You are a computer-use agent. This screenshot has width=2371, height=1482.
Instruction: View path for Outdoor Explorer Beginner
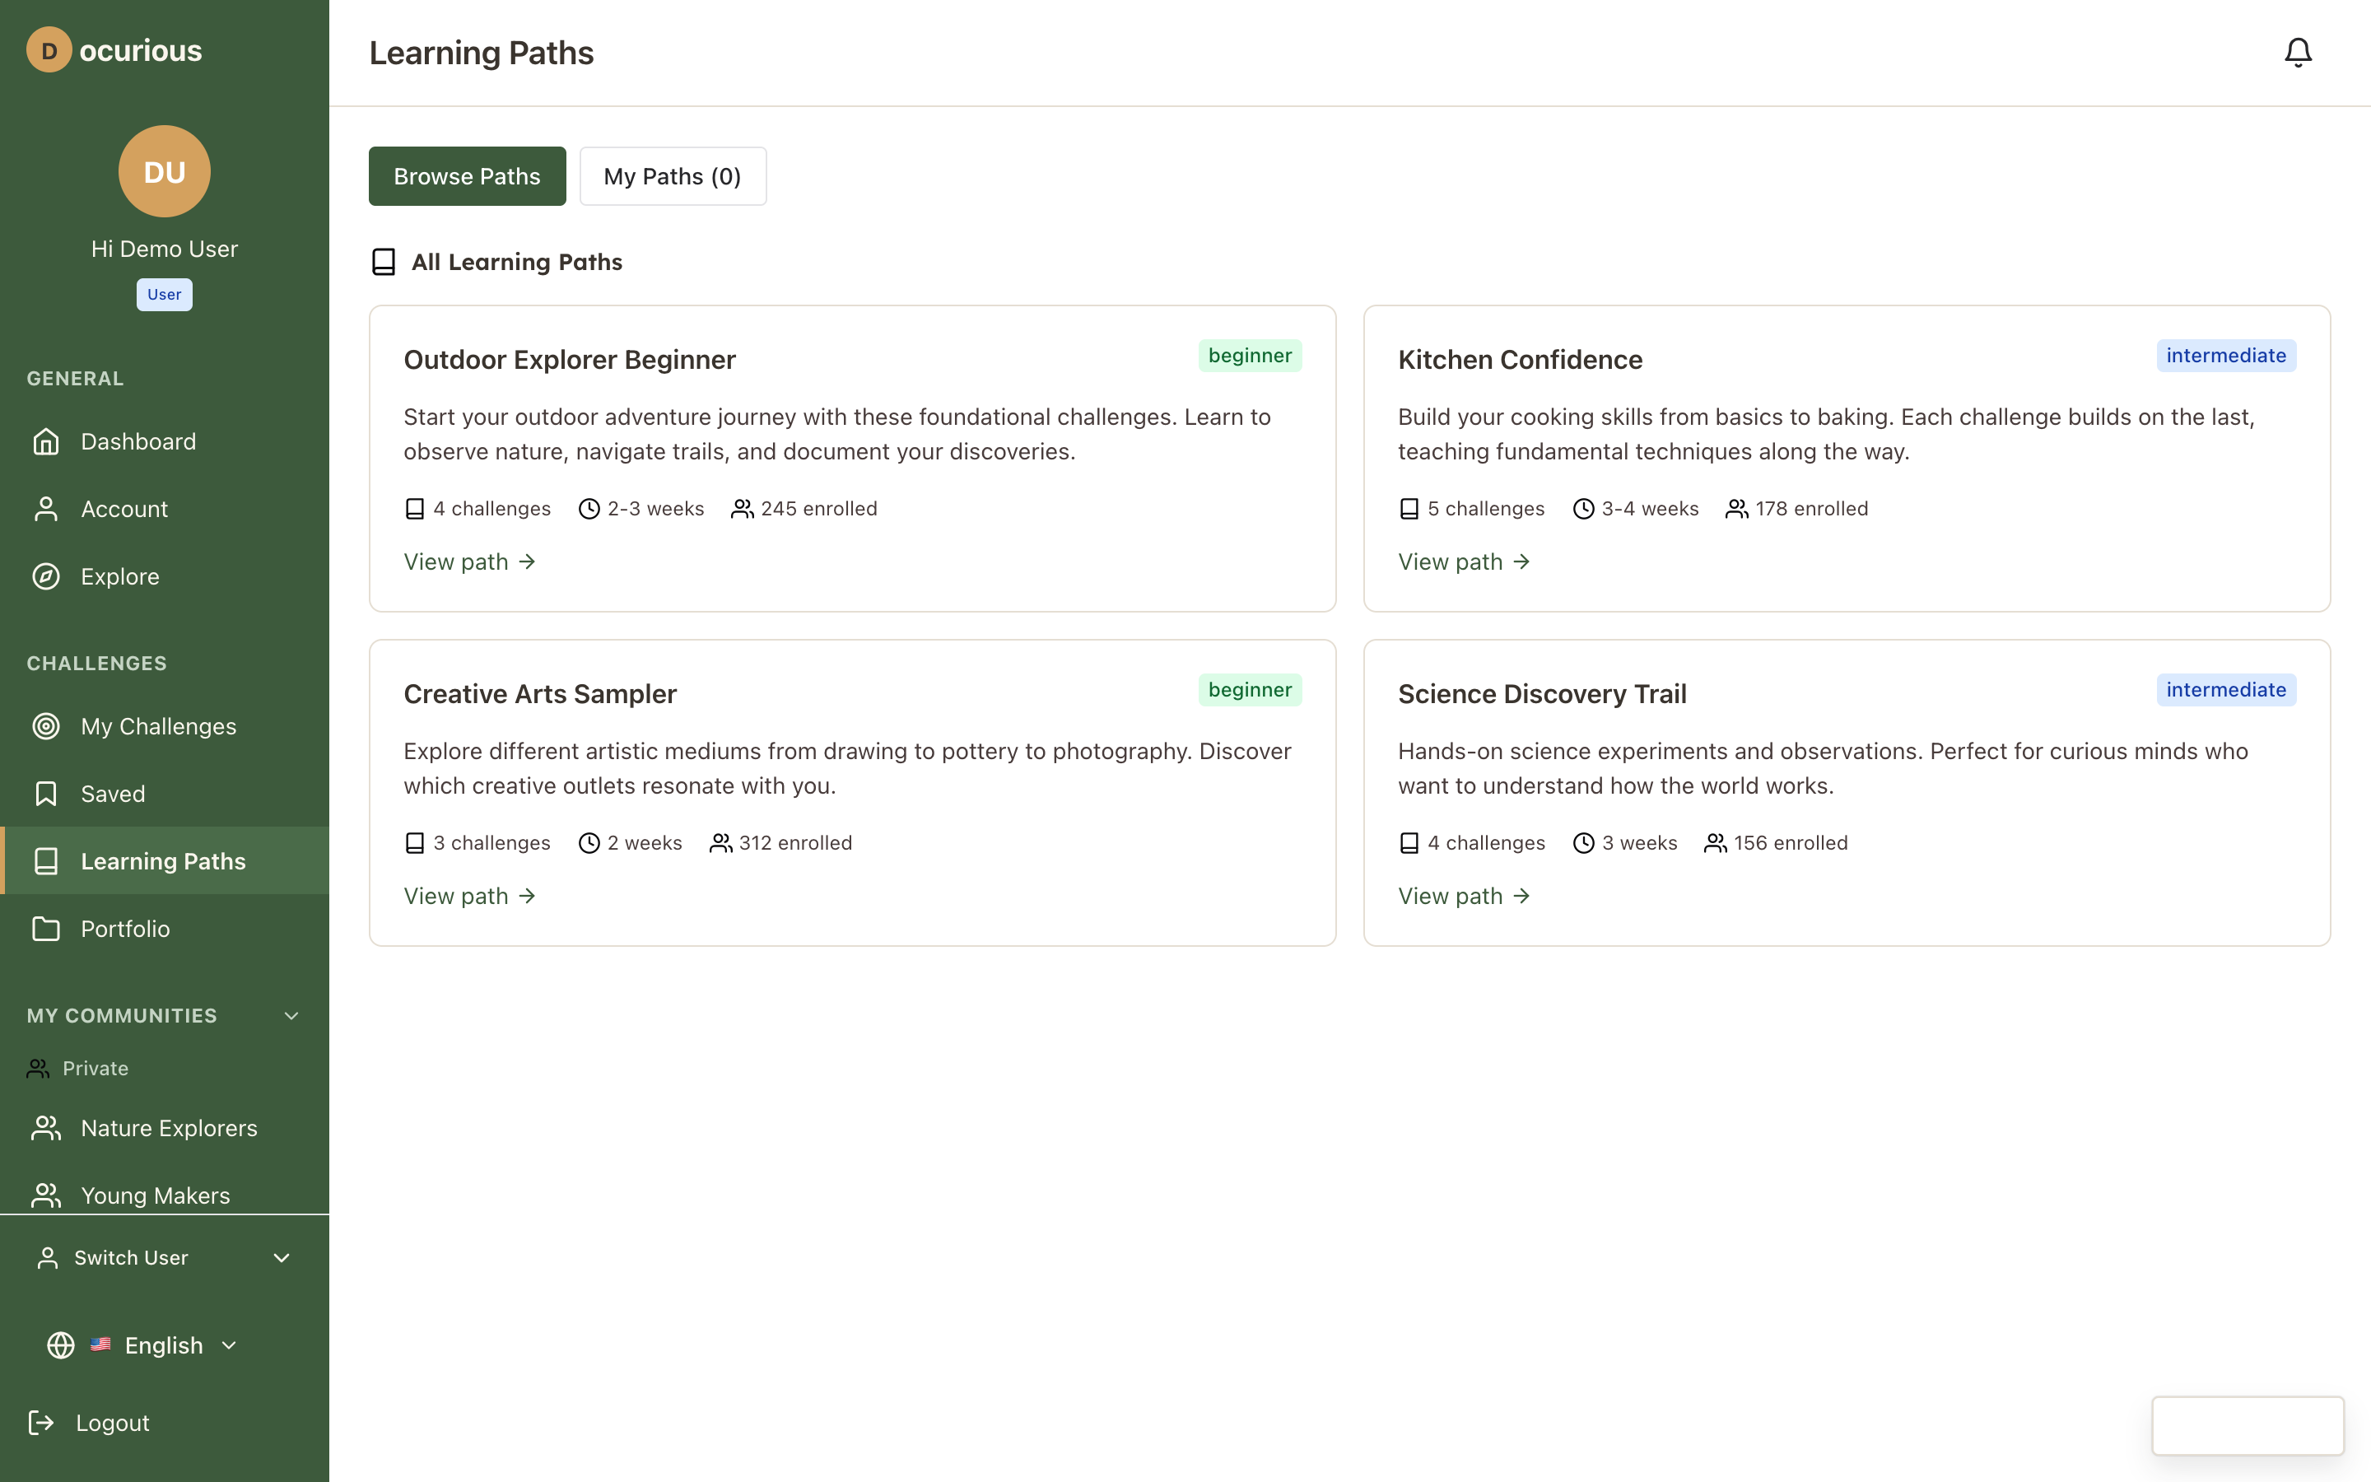[469, 562]
